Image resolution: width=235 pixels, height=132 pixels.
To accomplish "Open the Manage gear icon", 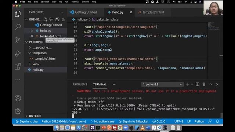I will [18, 111].
